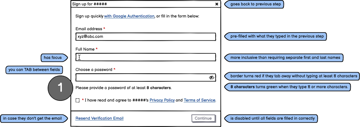Select the Choose a password field
360x127 pixels.
click(145, 78)
